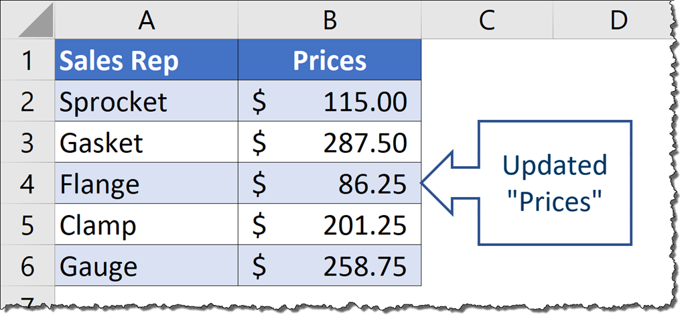Select row 6 header
686x319 pixels.
[x=27, y=266]
